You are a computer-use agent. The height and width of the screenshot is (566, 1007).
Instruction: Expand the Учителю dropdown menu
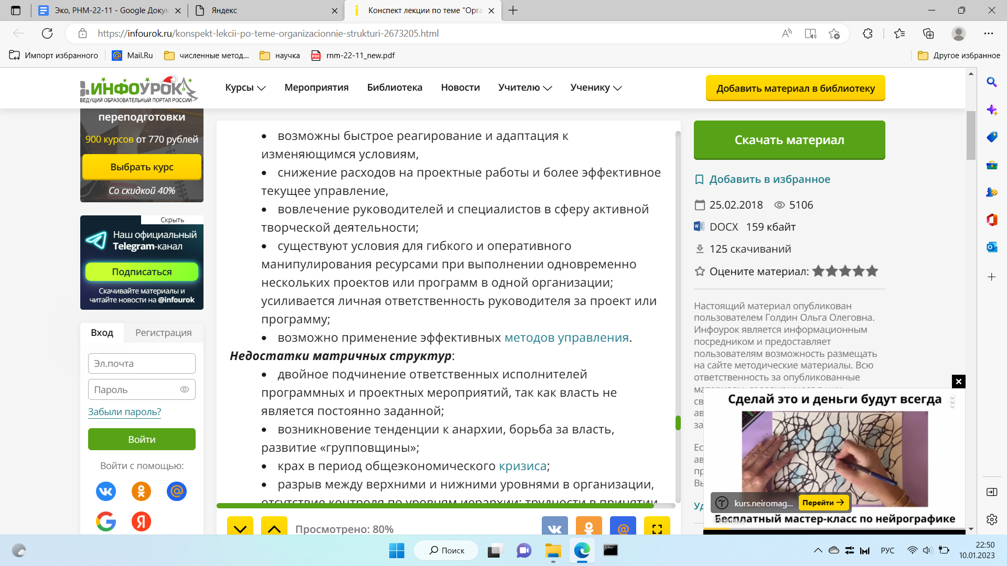pos(525,88)
